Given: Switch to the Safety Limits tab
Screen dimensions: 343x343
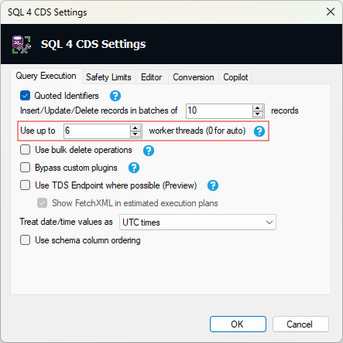Looking at the screenshot, I should click(x=108, y=77).
